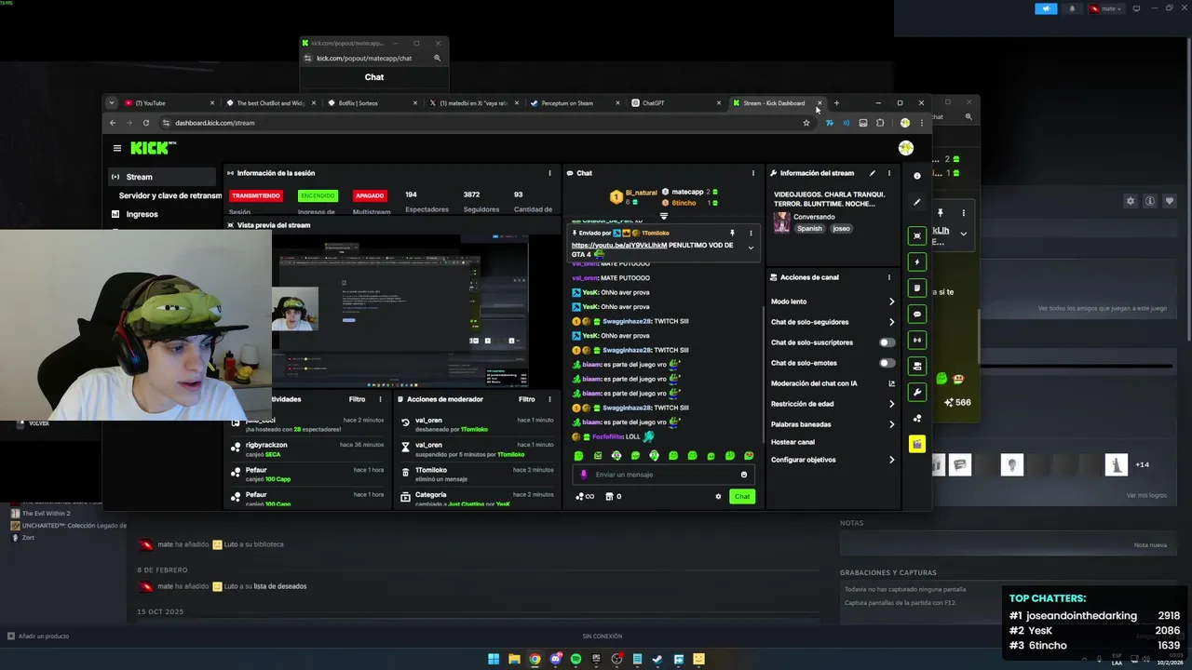Open Información de la sesión options menu
Image resolution: width=1192 pixels, height=670 pixels.
pos(549,173)
